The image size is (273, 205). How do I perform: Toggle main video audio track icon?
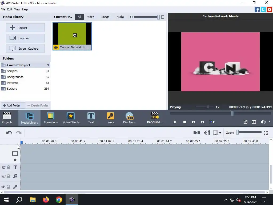(16, 160)
